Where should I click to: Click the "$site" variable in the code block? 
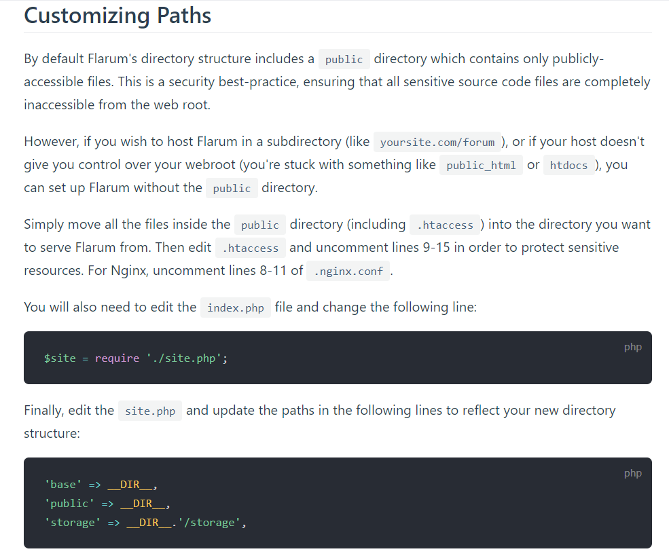click(x=60, y=358)
